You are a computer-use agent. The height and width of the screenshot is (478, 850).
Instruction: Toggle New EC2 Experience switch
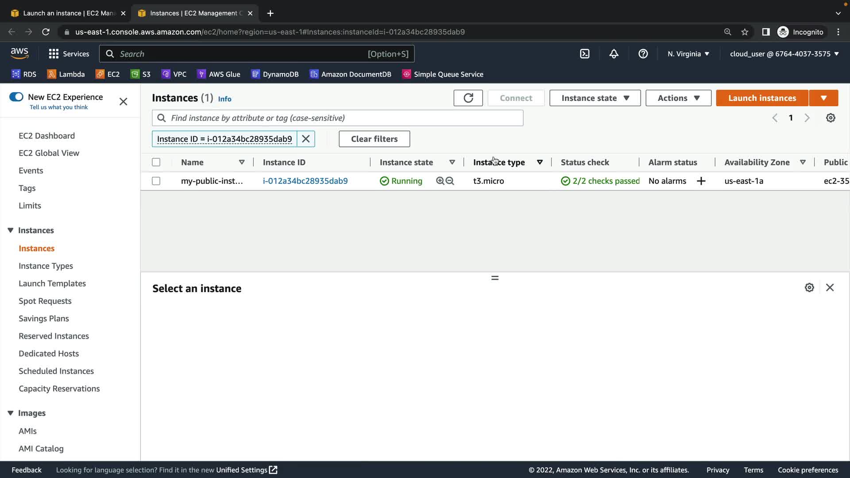16,97
